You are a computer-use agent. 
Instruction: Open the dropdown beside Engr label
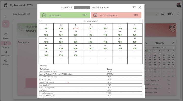click(156, 14)
